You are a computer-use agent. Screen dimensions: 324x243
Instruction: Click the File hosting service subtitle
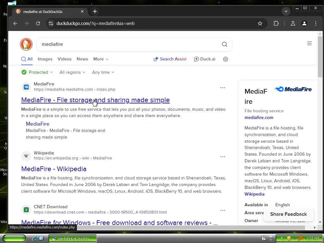pos(264,111)
